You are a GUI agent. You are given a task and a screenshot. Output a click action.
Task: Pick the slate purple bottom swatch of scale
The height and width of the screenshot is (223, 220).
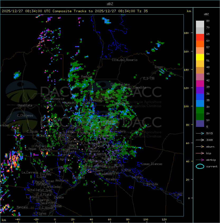point(200,123)
